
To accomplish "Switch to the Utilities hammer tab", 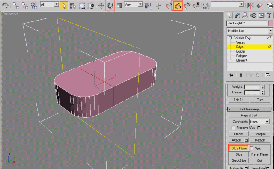I will [269, 15].
